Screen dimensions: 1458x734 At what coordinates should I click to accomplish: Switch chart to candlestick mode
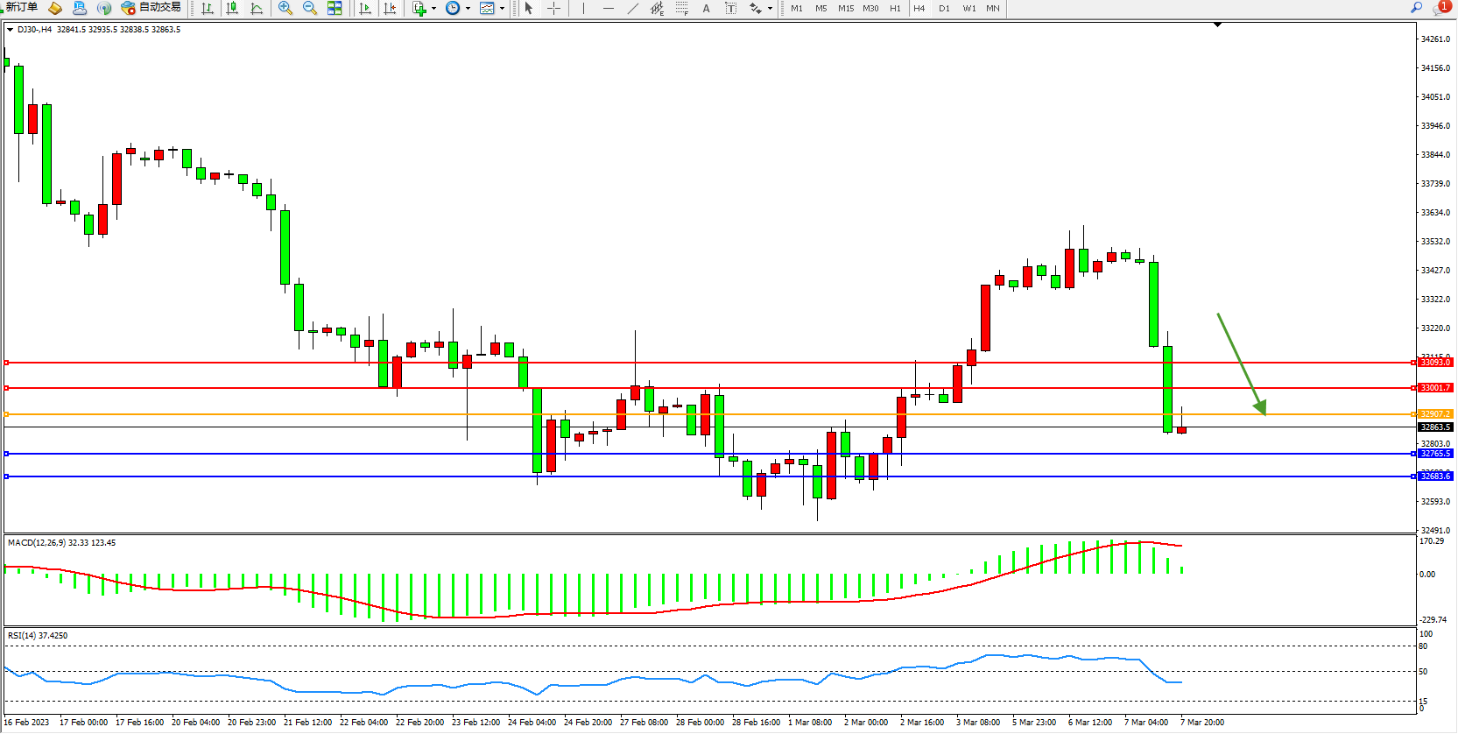click(232, 8)
